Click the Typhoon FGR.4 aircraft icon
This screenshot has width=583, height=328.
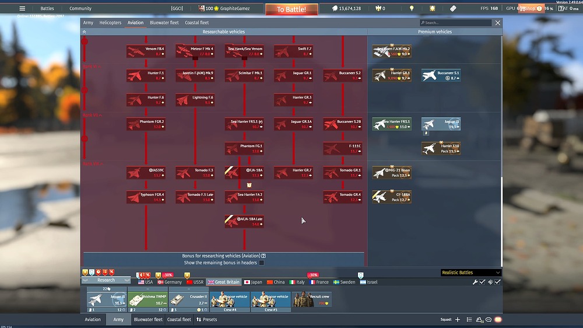pos(146,197)
